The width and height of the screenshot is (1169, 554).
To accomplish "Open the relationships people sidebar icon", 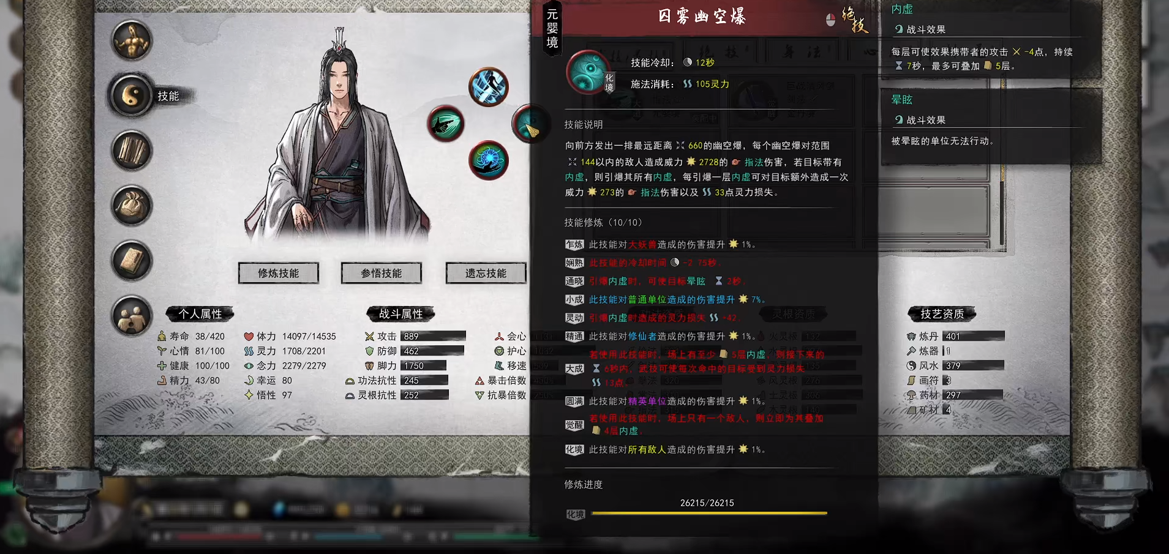I will point(132,316).
